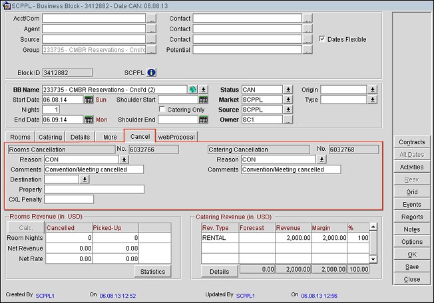The width and height of the screenshot is (434, 303).
Task: Open the Rooms Cancellation Reason dropdown
Action: click(x=124, y=159)
